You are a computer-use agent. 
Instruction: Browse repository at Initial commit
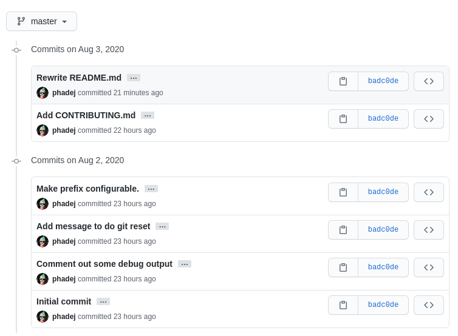coord(429,305)
